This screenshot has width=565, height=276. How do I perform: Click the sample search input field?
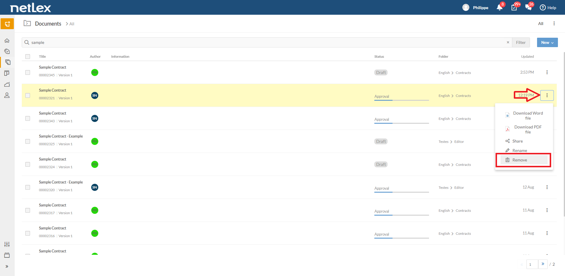click(x=267, y=42)
